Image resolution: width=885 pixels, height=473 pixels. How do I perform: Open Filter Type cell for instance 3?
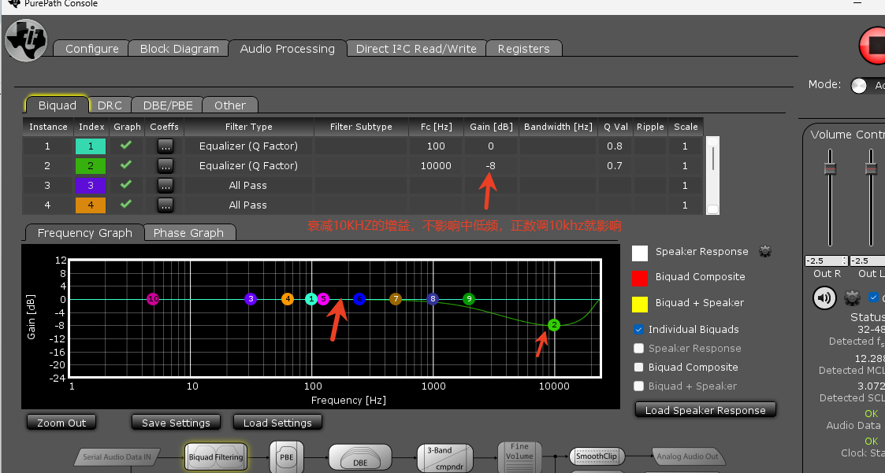(x=248, y=186)
